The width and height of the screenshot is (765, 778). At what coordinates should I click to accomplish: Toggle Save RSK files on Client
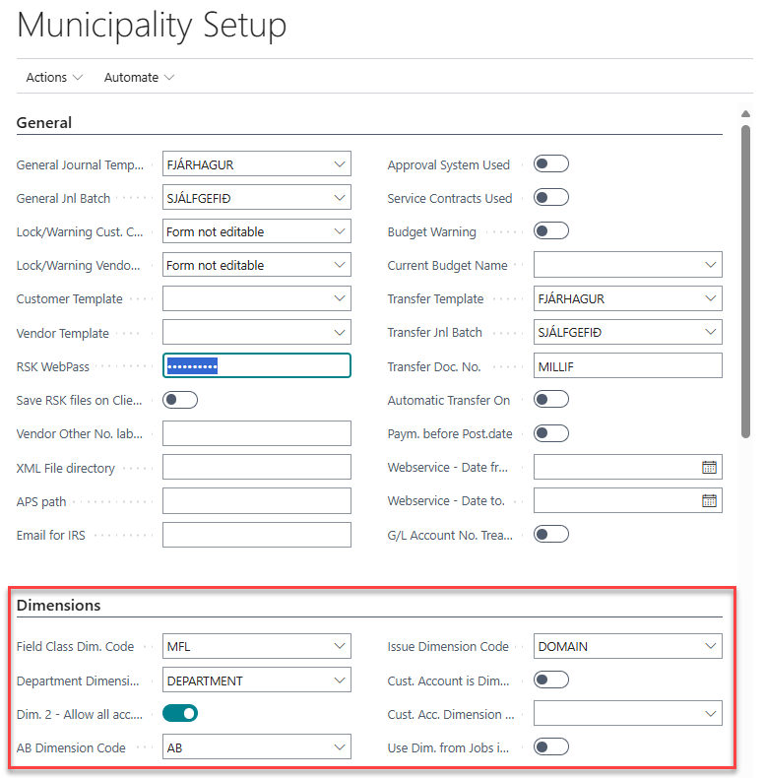pyautogui.click(x=180, y=400)
